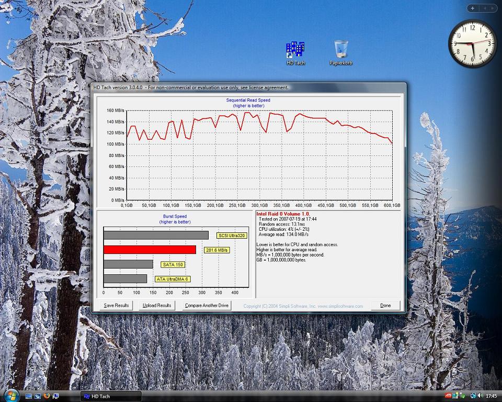Click the HD Tach version title bar
Image resolution: width=502 pixels, height=402 pixels.
(x=248, y=87)
